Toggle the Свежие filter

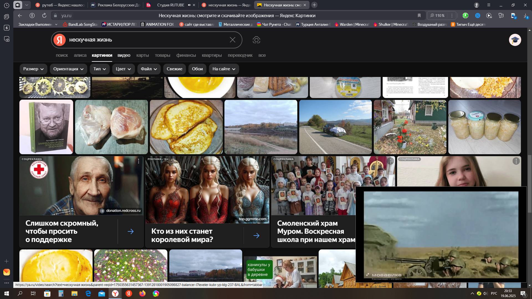click(x=174, y=69)
